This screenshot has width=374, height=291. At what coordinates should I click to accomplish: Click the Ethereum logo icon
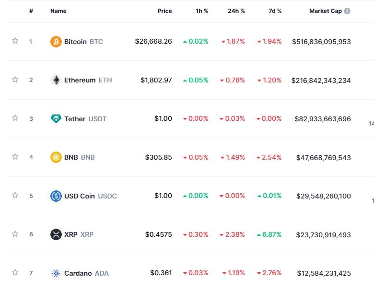[x=56, y=80]
